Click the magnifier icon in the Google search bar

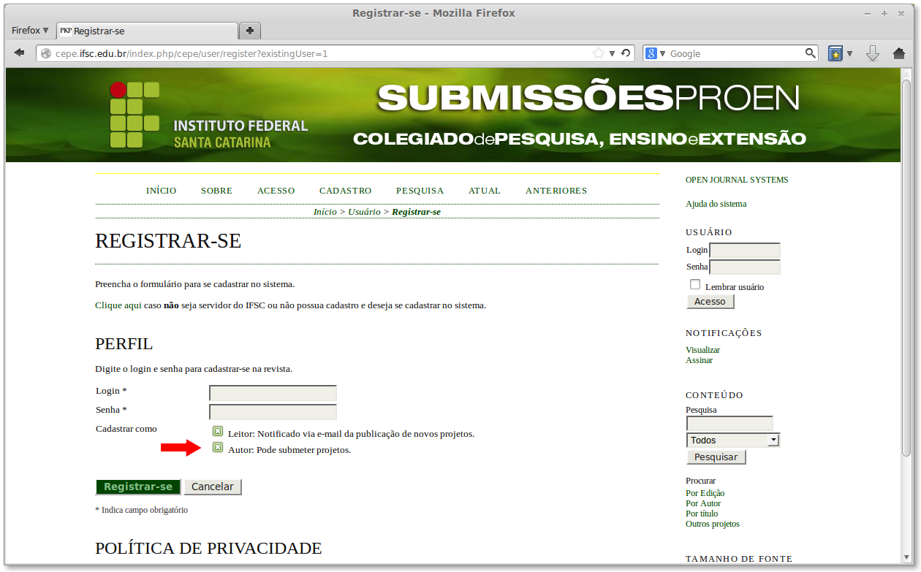click(810, 53)
